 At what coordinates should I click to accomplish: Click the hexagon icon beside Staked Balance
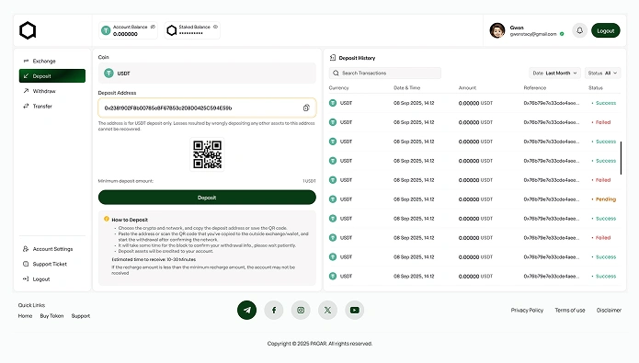(x=172, y=30)
